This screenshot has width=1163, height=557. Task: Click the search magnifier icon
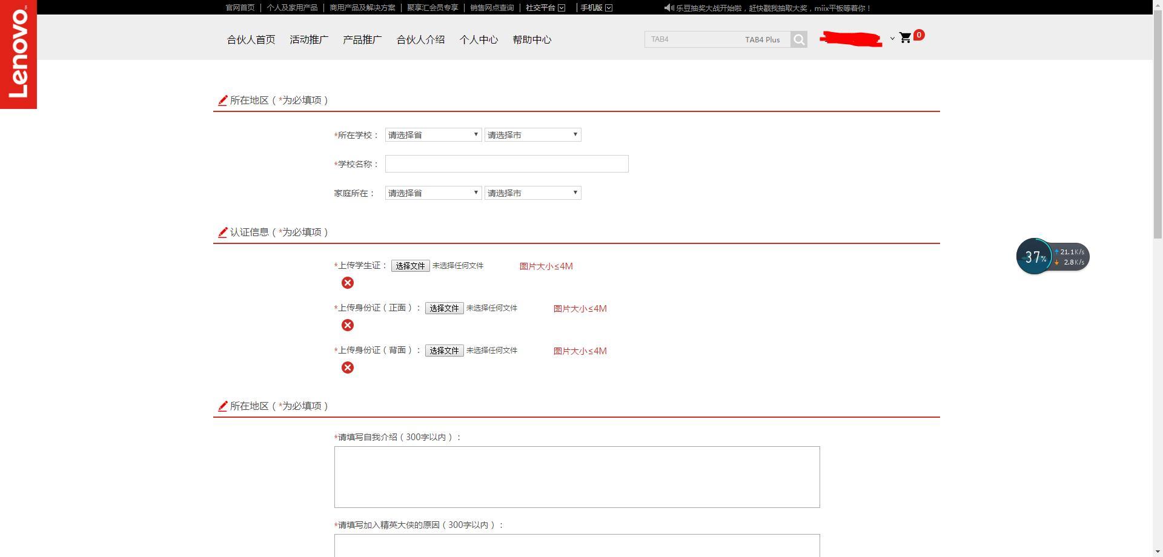coord(798,39)
